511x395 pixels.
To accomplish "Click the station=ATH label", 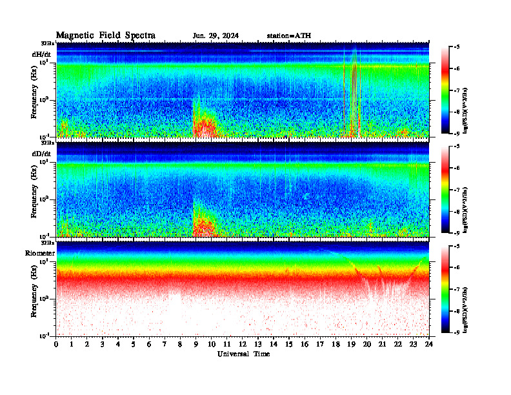I will (289, 36).
